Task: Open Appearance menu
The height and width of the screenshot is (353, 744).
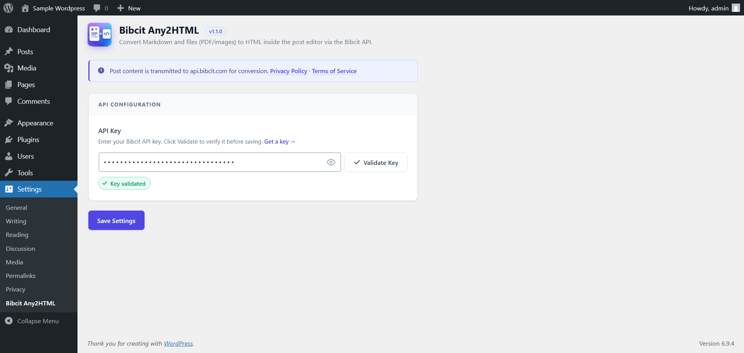Action: point(39,123)
